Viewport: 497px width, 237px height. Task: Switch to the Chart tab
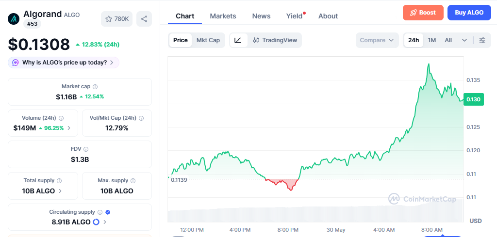pyautogui.click(x=185, y=16)
